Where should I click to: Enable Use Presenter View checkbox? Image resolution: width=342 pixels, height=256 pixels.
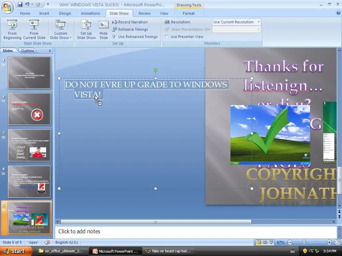[x=167, y=37]
